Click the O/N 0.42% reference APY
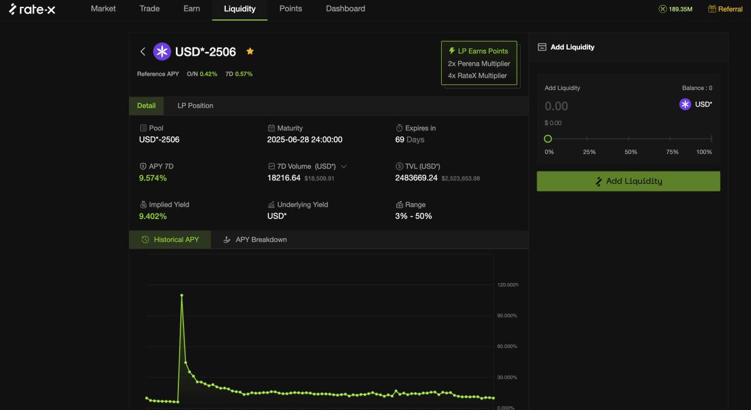The height and width of the screenshot is (410, 751). tap(202, 74)
